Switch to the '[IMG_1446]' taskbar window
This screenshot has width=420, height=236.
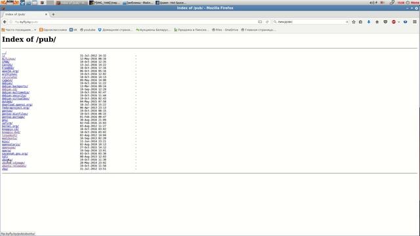point(105,3)
